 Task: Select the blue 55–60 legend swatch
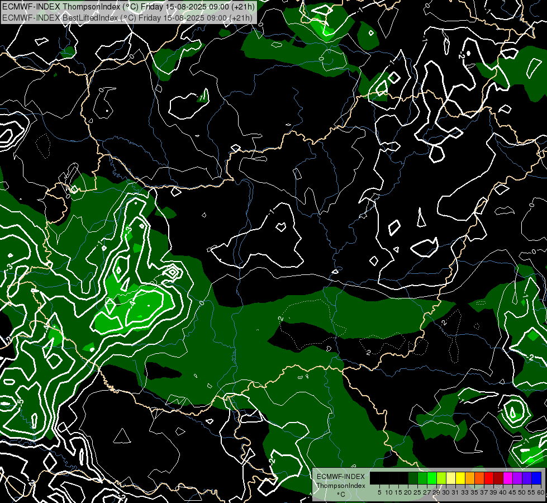pos(536,478)
